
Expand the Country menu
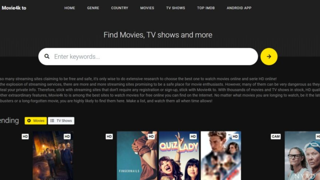[x=119, y=8]
